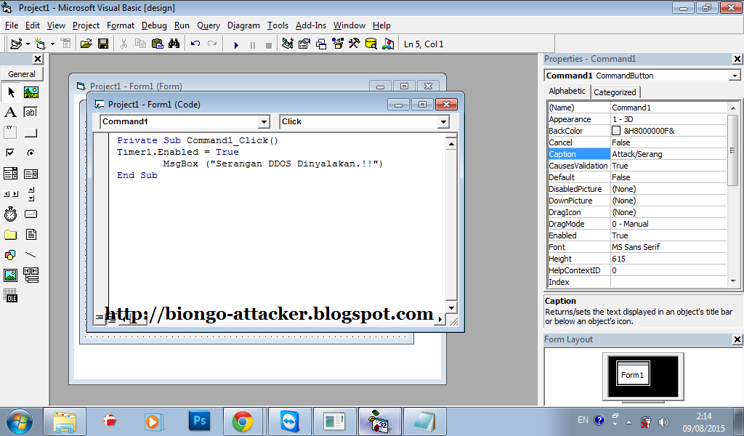Select the Timer control in the toolbox
The height and width of the screenshot is (436, 744).
point(10,214)
